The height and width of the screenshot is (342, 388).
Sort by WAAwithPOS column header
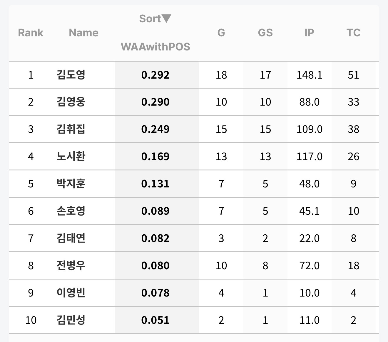coord(155,47)
